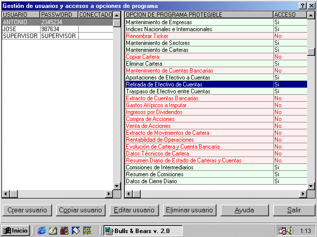Select Ingresos por Dividendos row
Viewport: 317px width, 237px height.
216,112
